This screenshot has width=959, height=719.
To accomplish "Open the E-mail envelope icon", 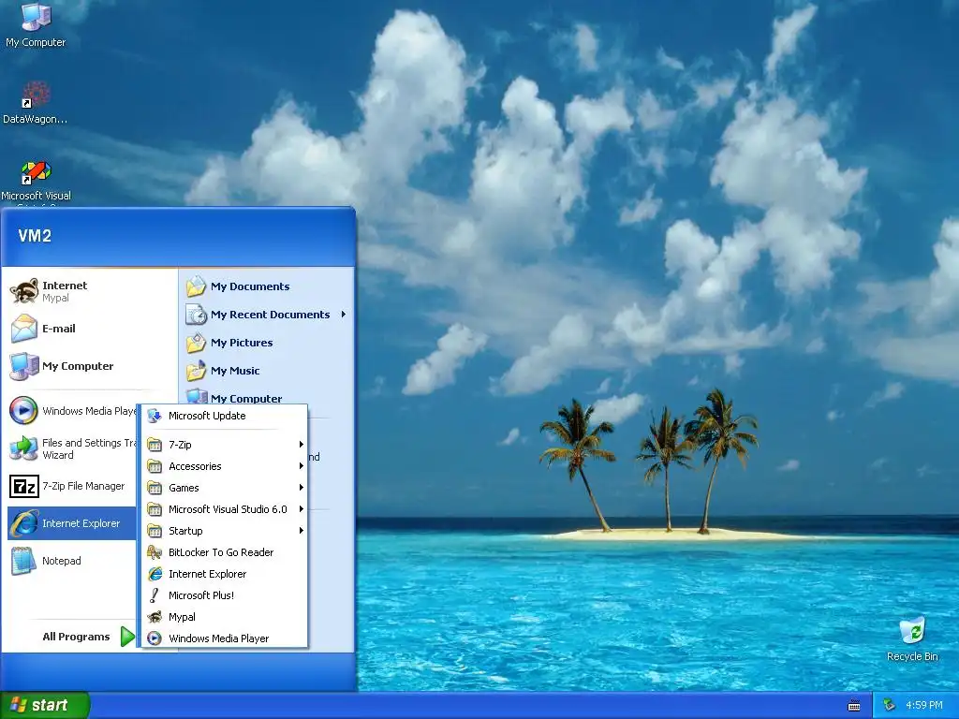I will tap(24, 329).
